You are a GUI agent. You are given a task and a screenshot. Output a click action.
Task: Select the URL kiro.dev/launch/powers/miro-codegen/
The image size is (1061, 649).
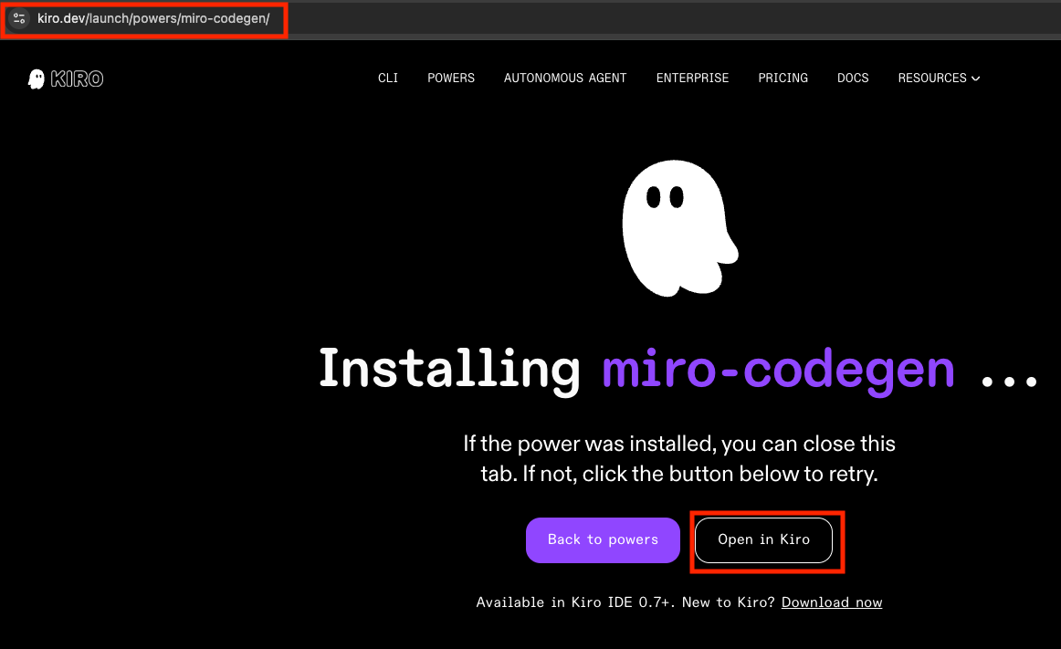click(153, 18)
